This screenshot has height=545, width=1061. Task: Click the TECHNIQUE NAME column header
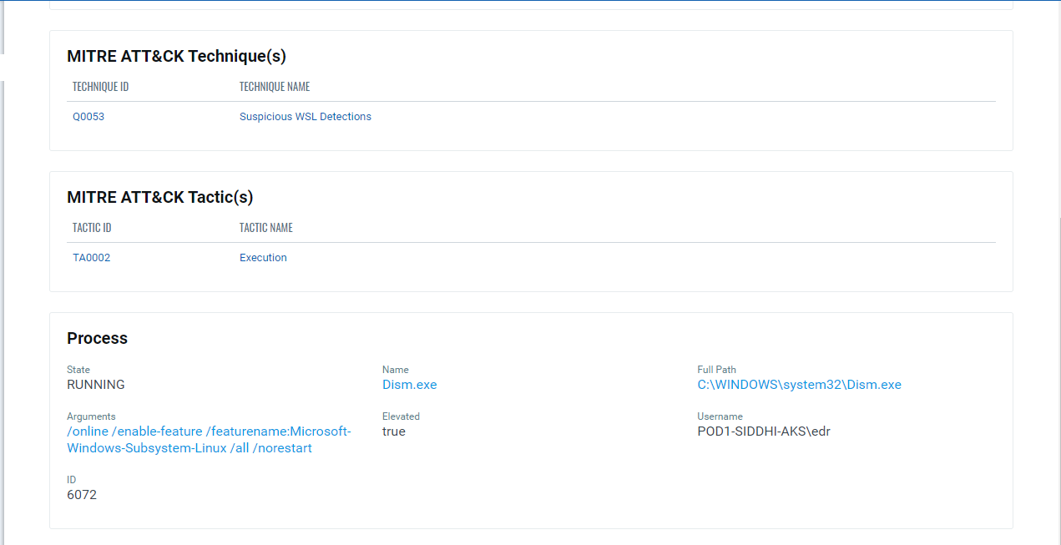(275, 87)
